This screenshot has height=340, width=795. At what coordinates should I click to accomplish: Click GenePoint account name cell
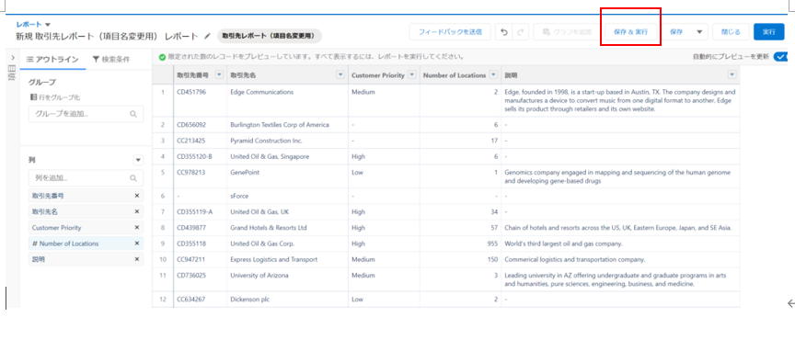(287, 176)
